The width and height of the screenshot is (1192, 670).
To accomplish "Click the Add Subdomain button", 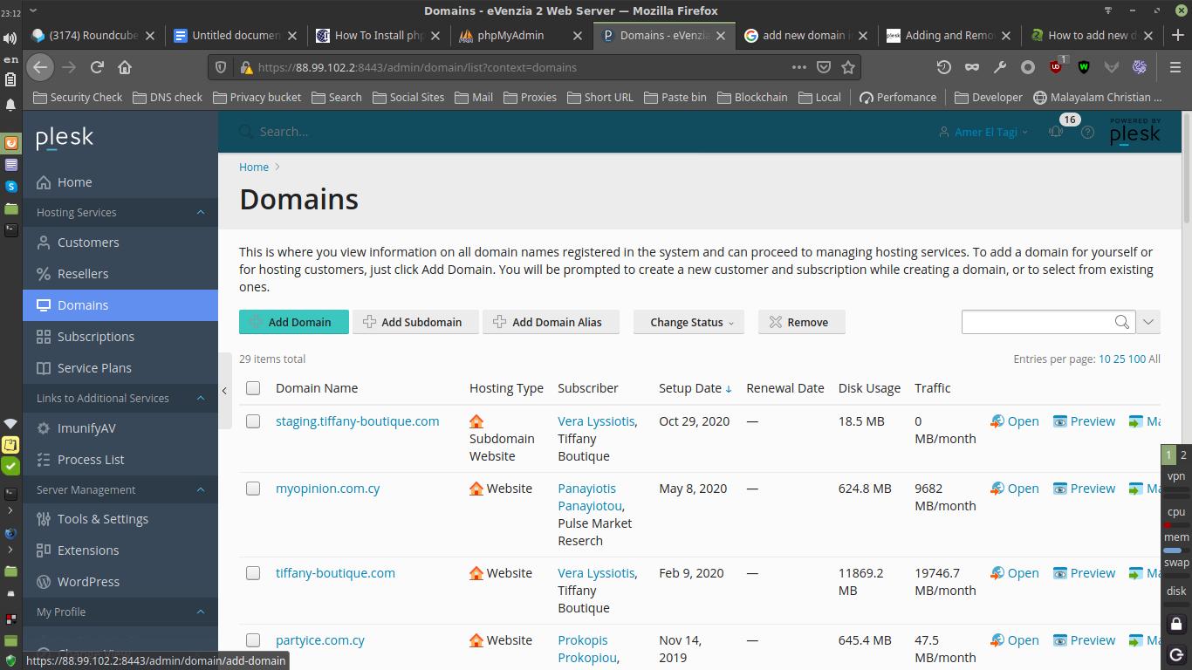I will pyautogui.click(x=416, y=322).
